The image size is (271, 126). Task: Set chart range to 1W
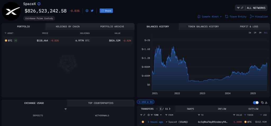tap(250, 33)
